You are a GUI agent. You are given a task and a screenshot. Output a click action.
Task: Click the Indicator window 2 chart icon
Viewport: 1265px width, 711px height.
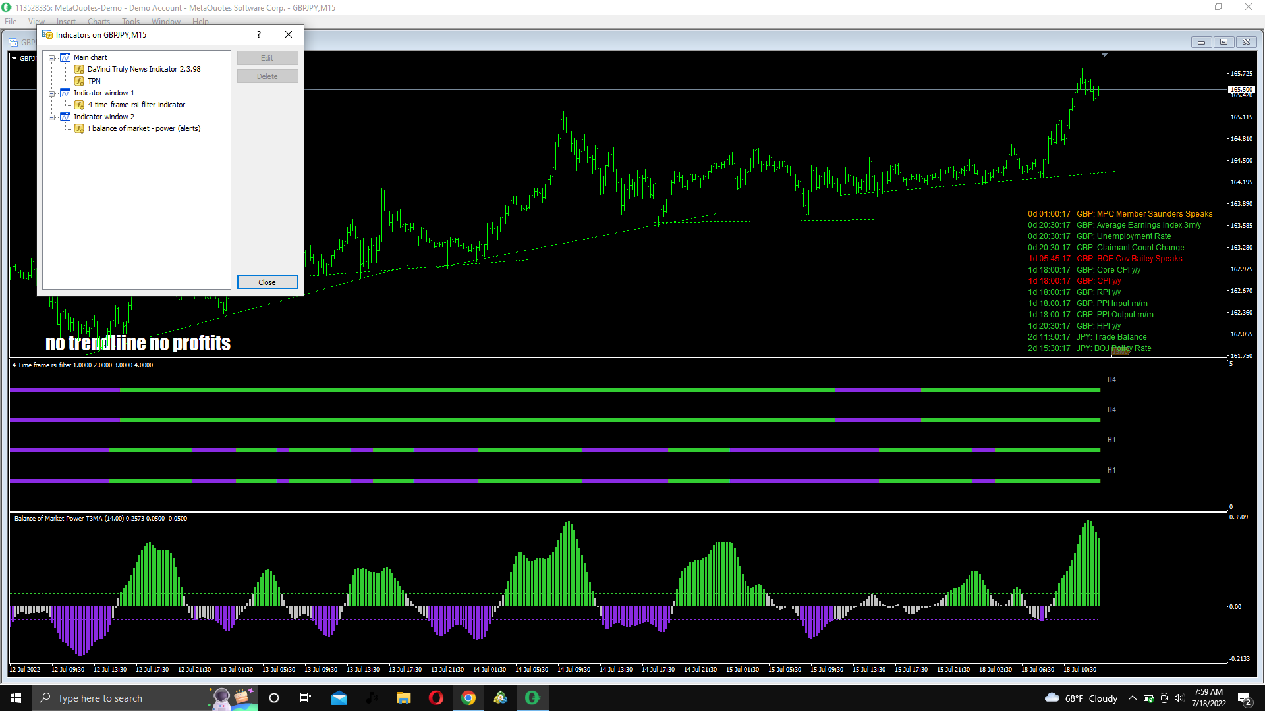[x=65, y=117]
